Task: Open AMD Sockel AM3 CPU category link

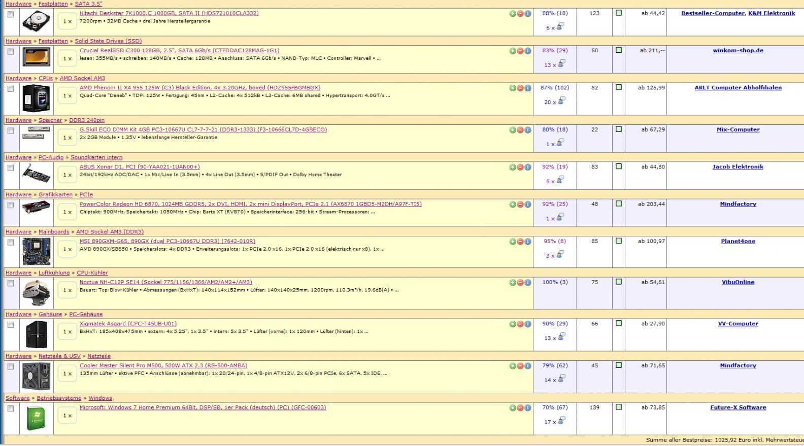Action: click(82, 78)
